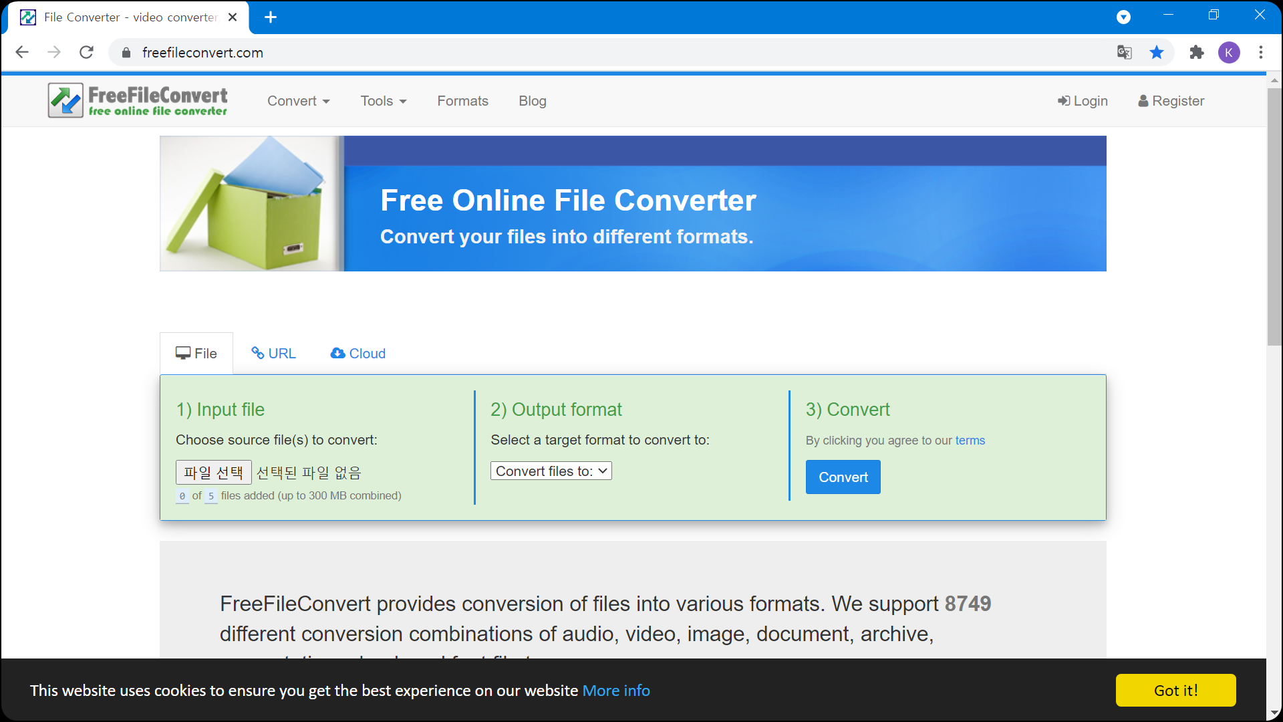The width and height of the screenshot is (1283, 722).
Task: Dismiss cookies with Got it! button
Action: click(1175, 690)
